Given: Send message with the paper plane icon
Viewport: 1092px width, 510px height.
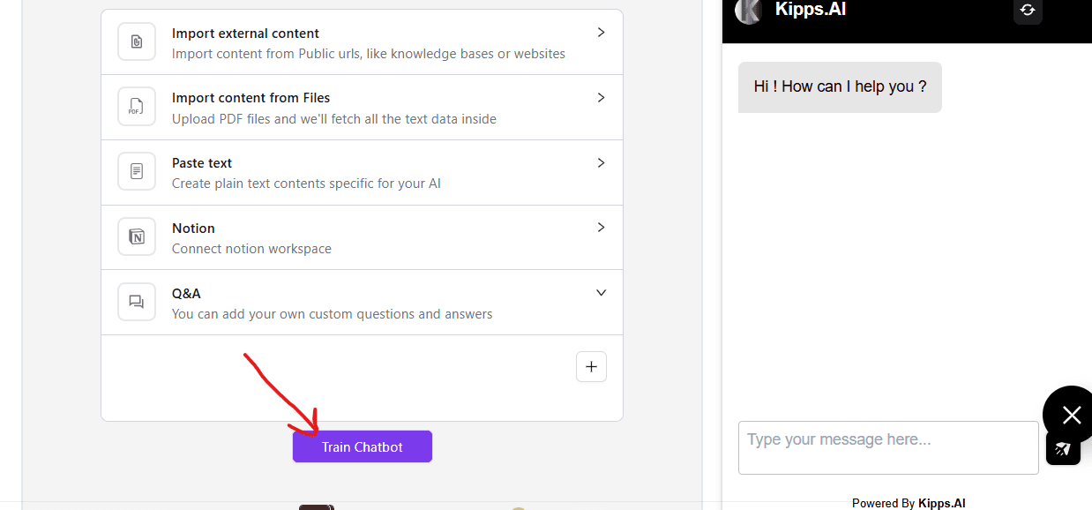Looking at the screenshot, I should point(1063,448).
